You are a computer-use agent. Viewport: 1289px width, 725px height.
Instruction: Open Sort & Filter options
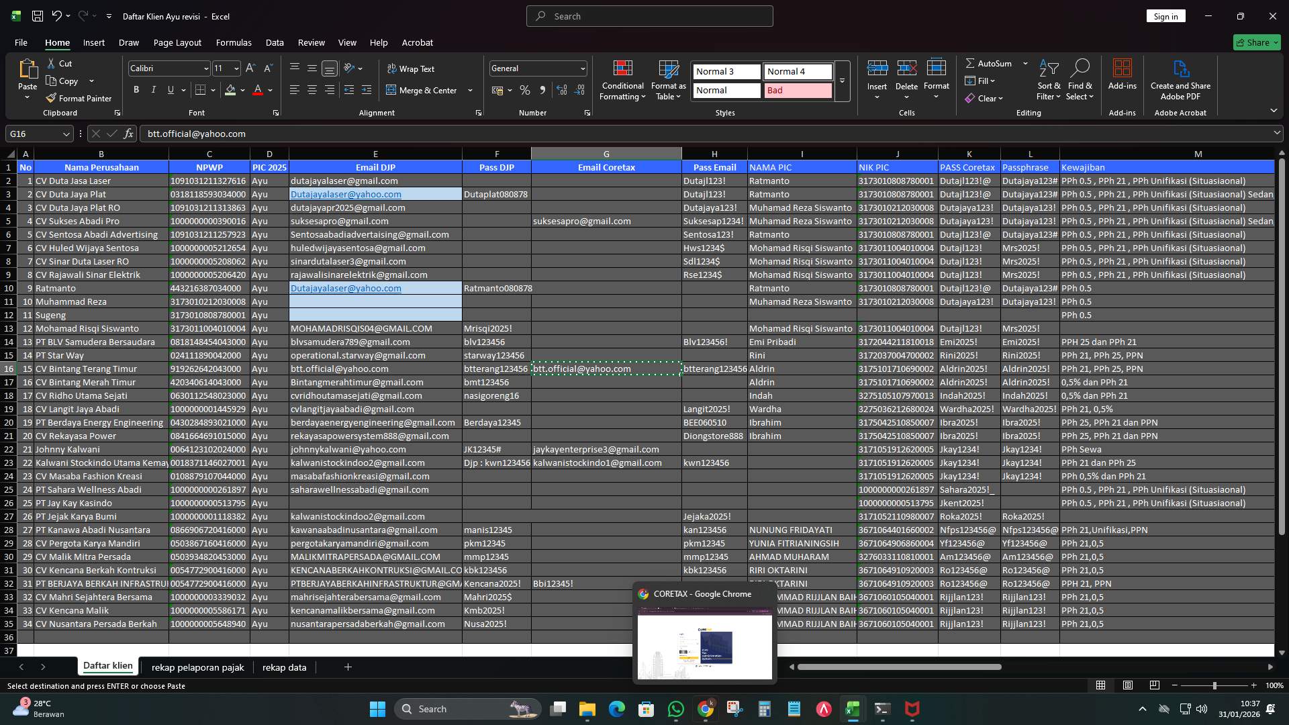1049,80
